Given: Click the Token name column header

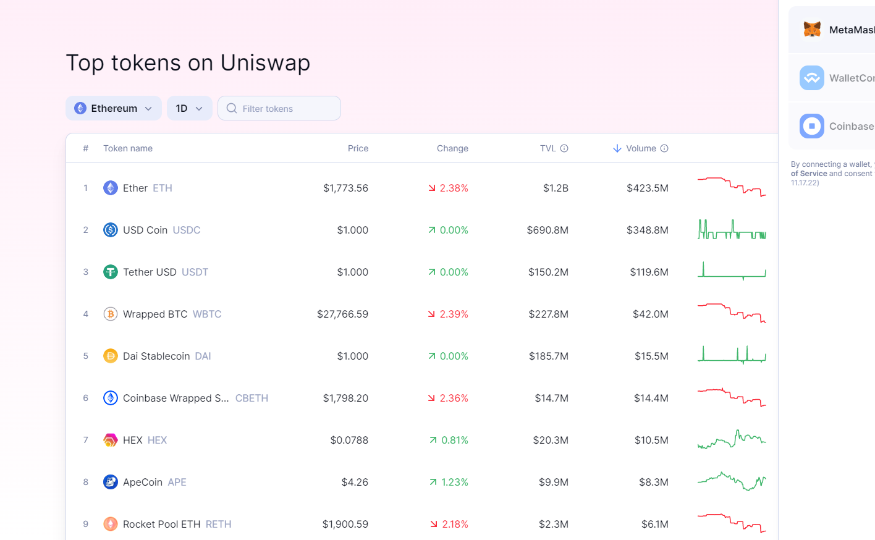Looking at the screenshot, I should pyautogui.click(x=128, y=148).
